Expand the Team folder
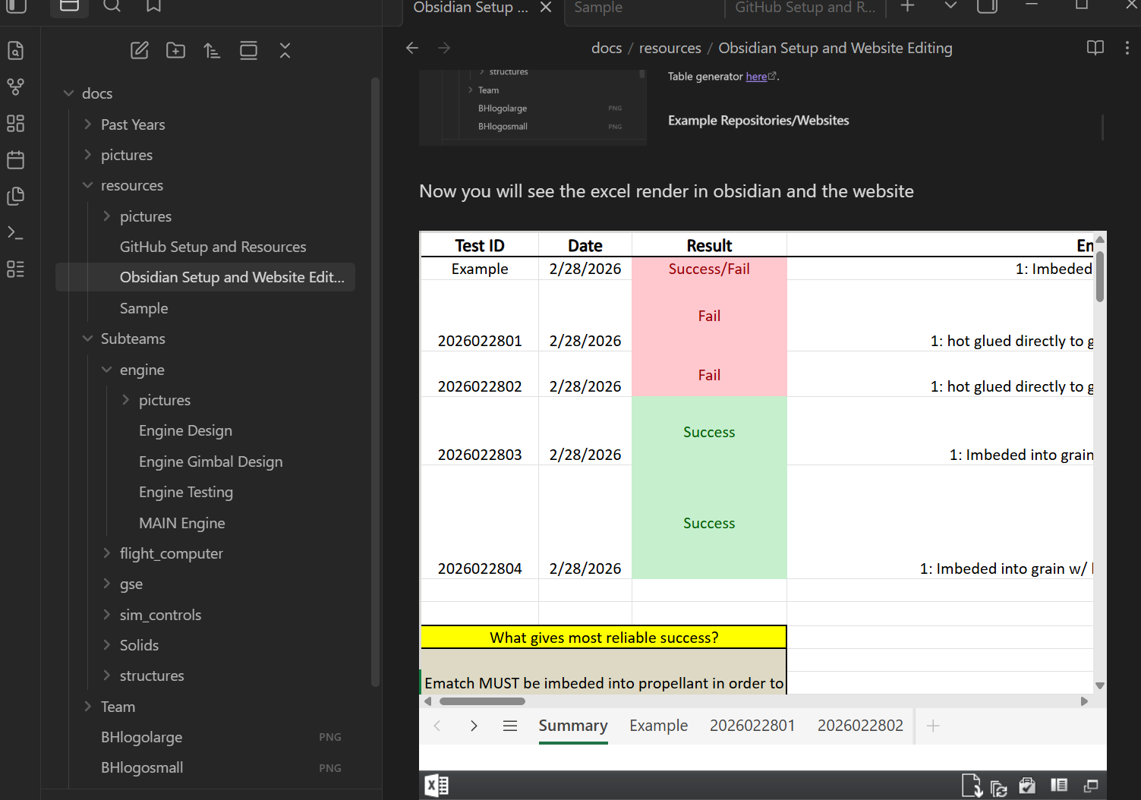1141x800 pixels. 87,707
